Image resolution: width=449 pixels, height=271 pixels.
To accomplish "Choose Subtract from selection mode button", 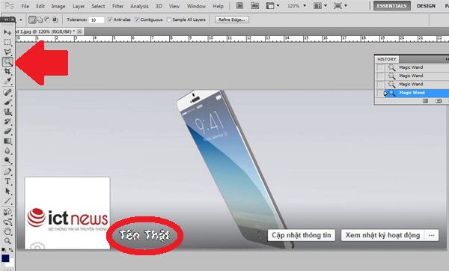I will [x=47, y=19].
